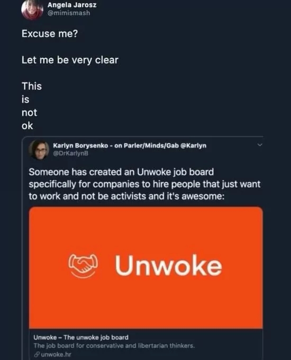Follow the unwoke.hr link
This screenshot has height=360, width=291.
(x=56, y=354)
